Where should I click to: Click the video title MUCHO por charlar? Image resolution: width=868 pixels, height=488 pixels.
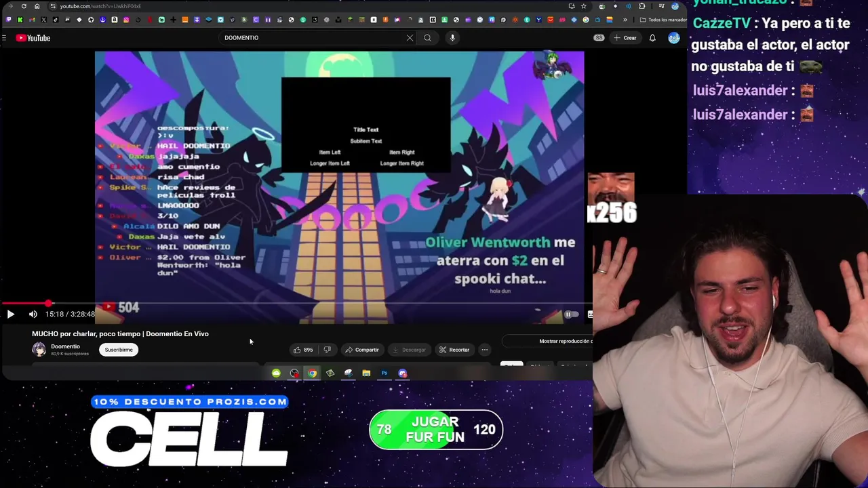click(120, 333)
